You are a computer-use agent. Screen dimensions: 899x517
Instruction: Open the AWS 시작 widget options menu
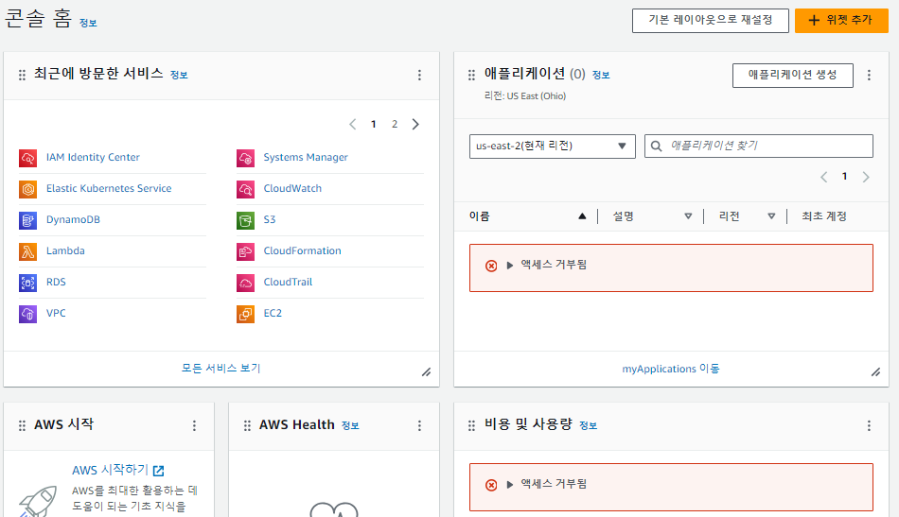pos(194,425)
